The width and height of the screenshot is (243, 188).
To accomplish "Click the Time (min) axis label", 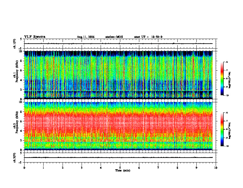I will point(123,170).
